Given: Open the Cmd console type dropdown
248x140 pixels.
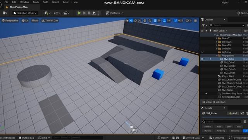Looking at the screenshot, I should click(x=44, y=138).
